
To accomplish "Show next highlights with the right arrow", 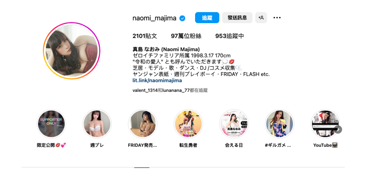I will [338, 130].
